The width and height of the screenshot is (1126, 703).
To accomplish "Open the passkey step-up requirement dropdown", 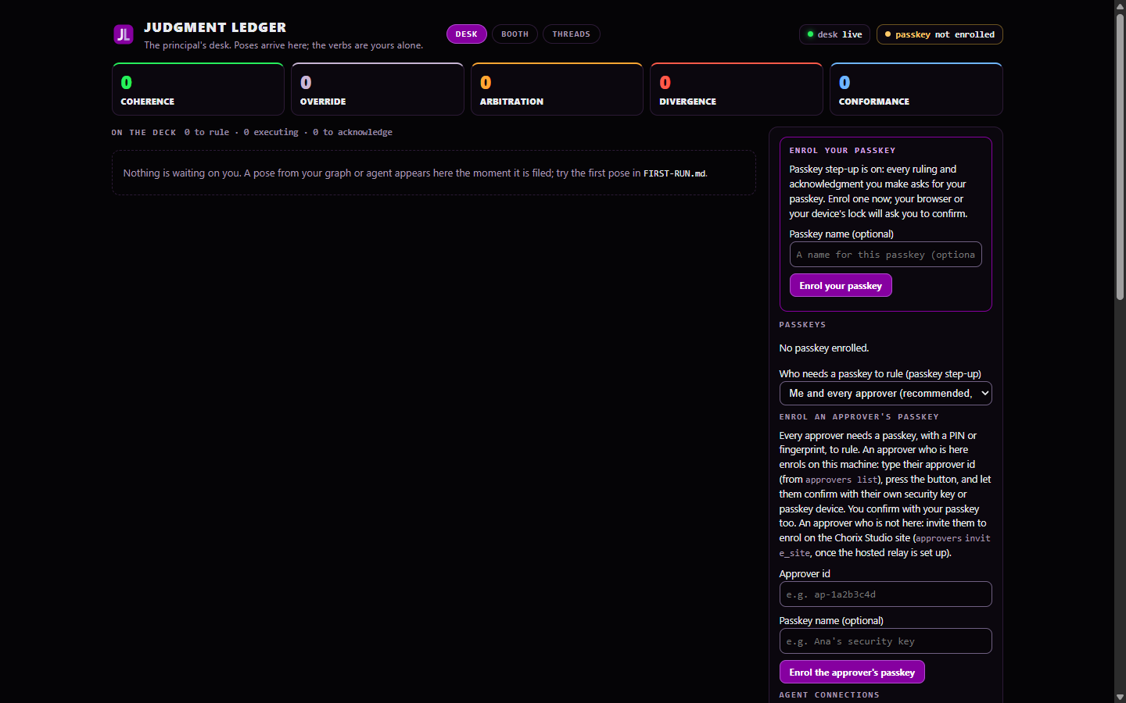I will pyautogui.click(x=886, y=394).
